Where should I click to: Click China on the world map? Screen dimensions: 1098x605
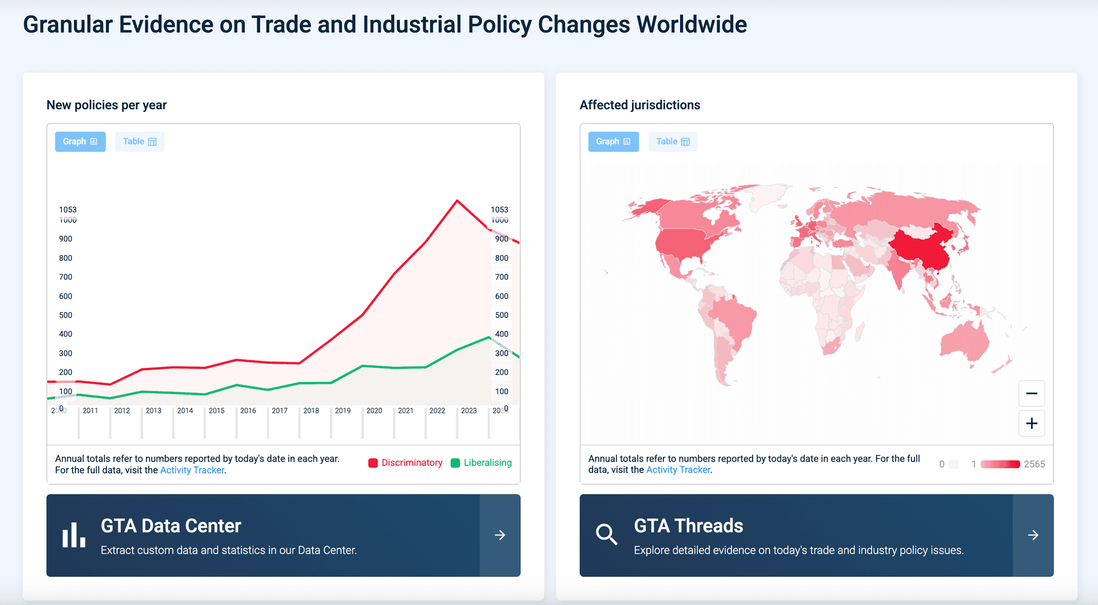coord(922,247)
